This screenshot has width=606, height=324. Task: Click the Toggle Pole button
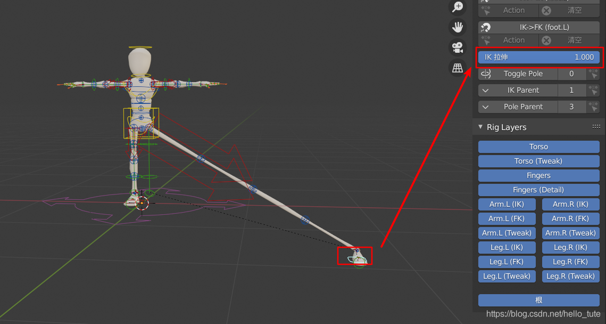[518, 74]
